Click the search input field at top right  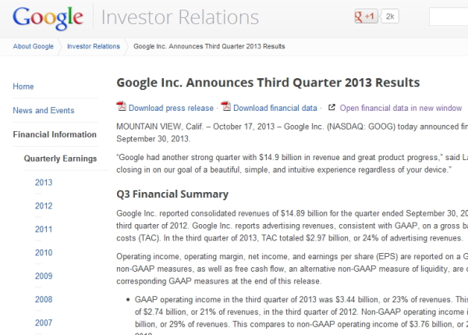(x=448, y=16)
